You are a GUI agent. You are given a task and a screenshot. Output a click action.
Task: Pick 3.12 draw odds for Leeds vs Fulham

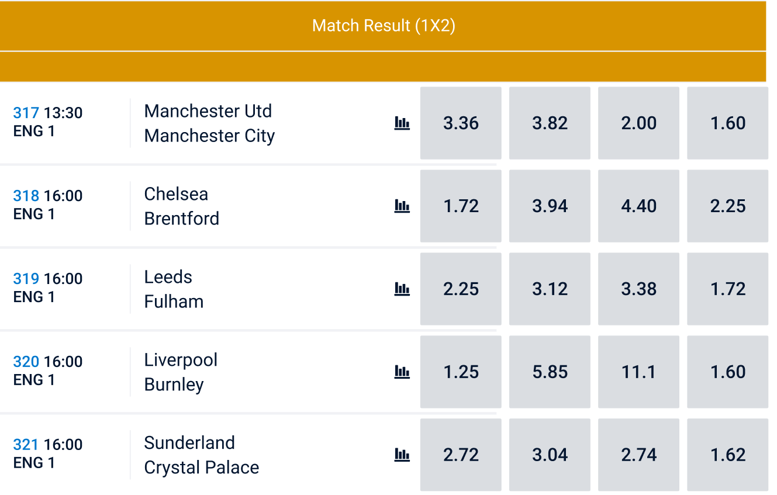click(x=550, y=289)
